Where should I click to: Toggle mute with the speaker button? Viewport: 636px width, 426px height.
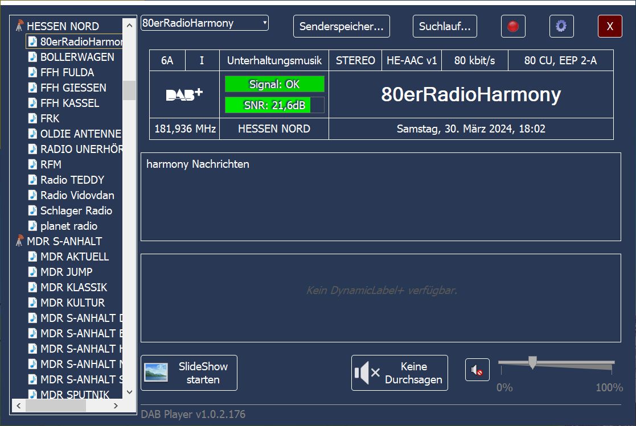(x=477, y=370)
